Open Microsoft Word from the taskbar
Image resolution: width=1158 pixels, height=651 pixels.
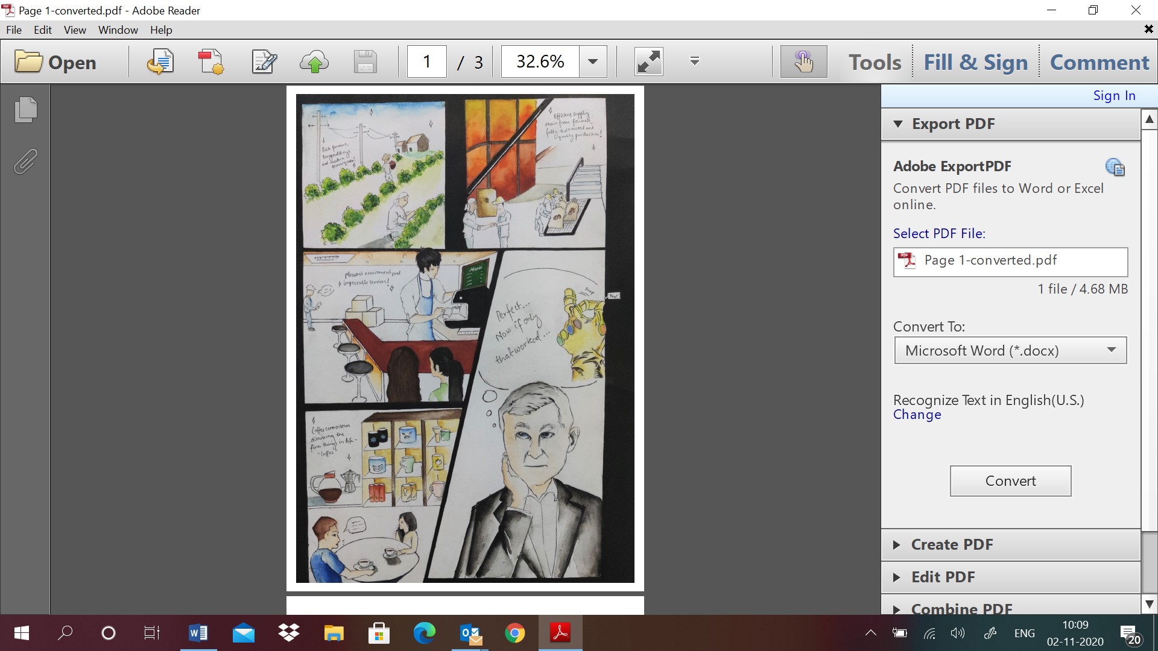198,633
